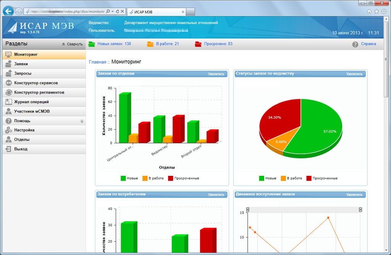Click the Конструктор сервисов gear icon

click(8, 83)
